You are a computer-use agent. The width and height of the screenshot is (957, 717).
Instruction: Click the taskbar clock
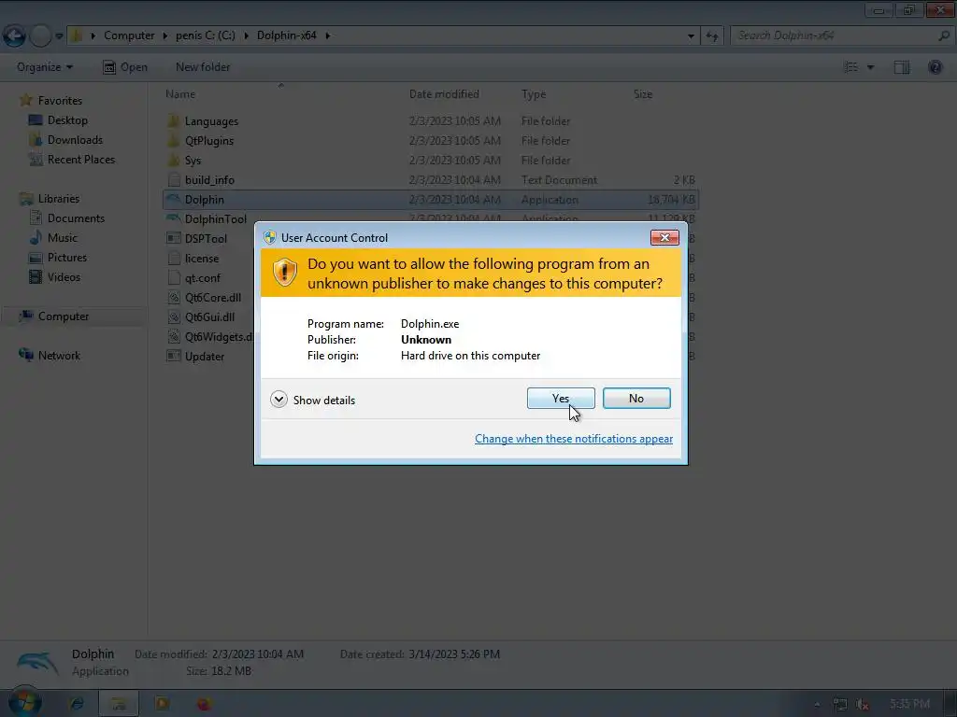pyautogui.click(x=910, y=704)
